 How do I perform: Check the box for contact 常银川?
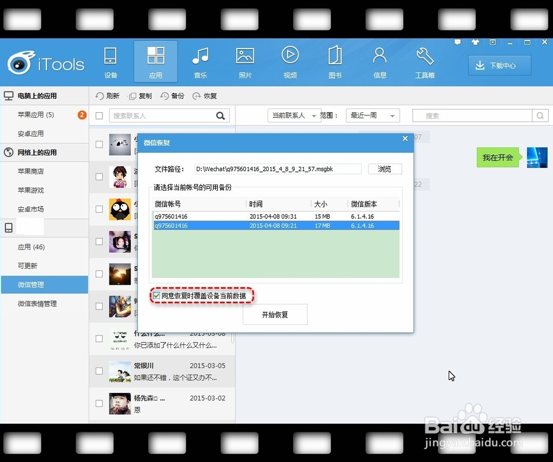pos(99,371)
